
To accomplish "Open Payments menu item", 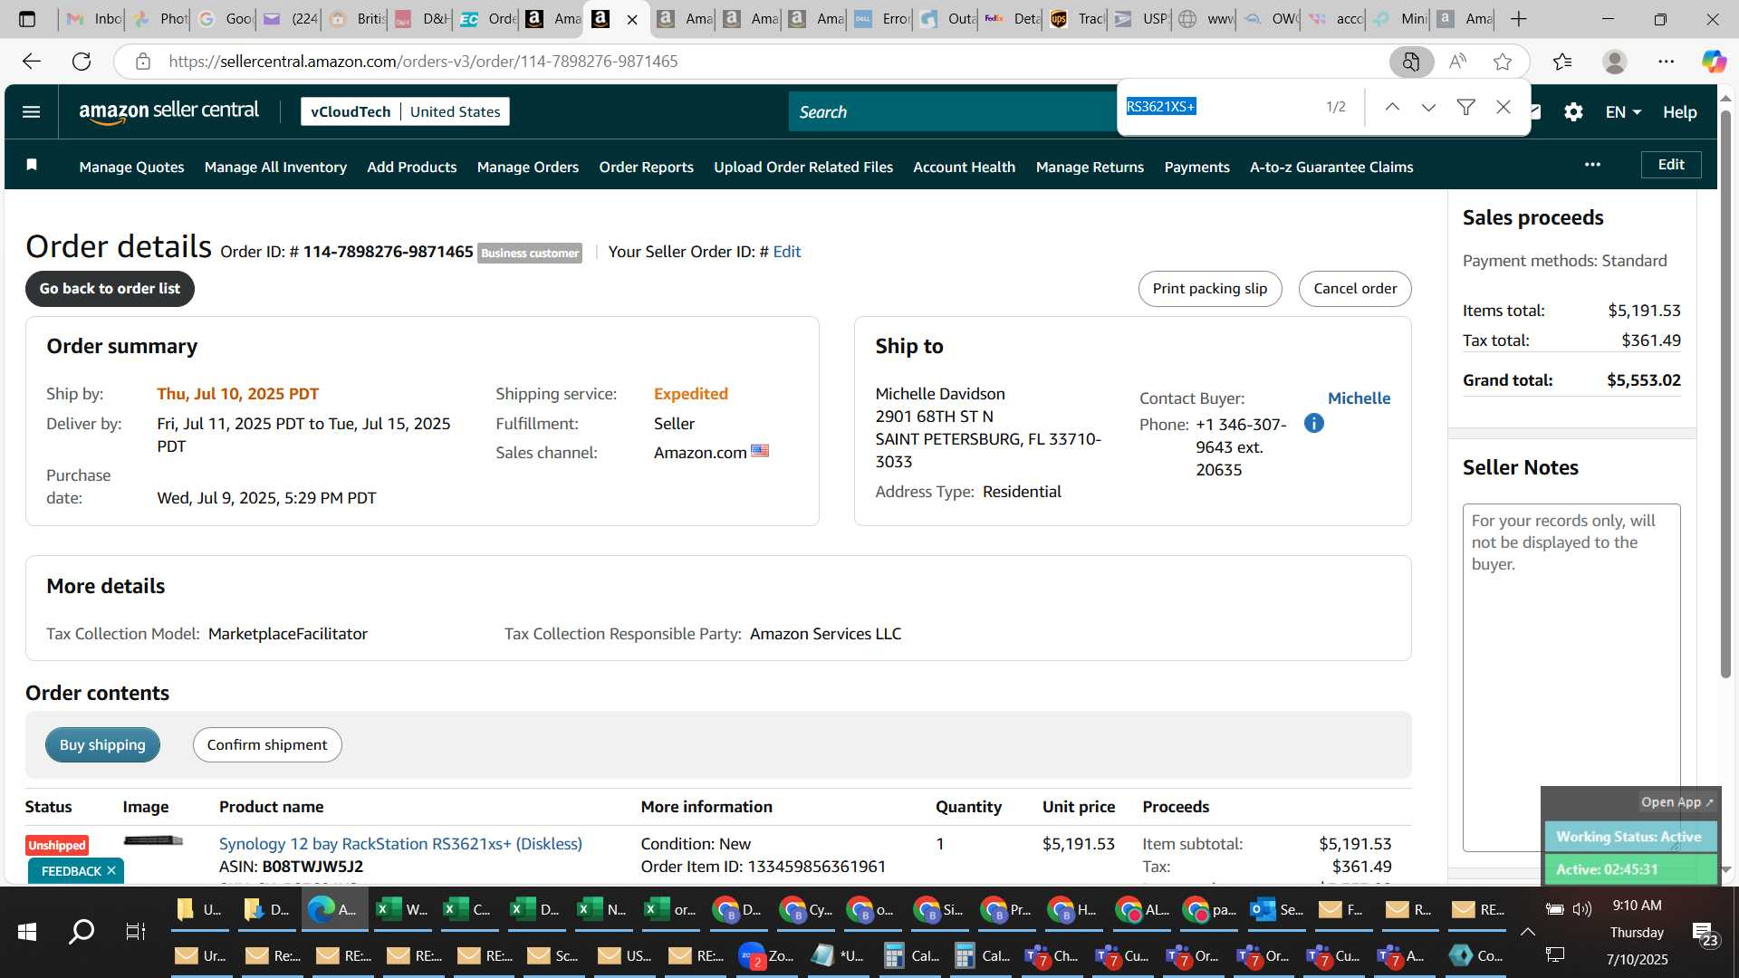I will (x=1196, y=167).
